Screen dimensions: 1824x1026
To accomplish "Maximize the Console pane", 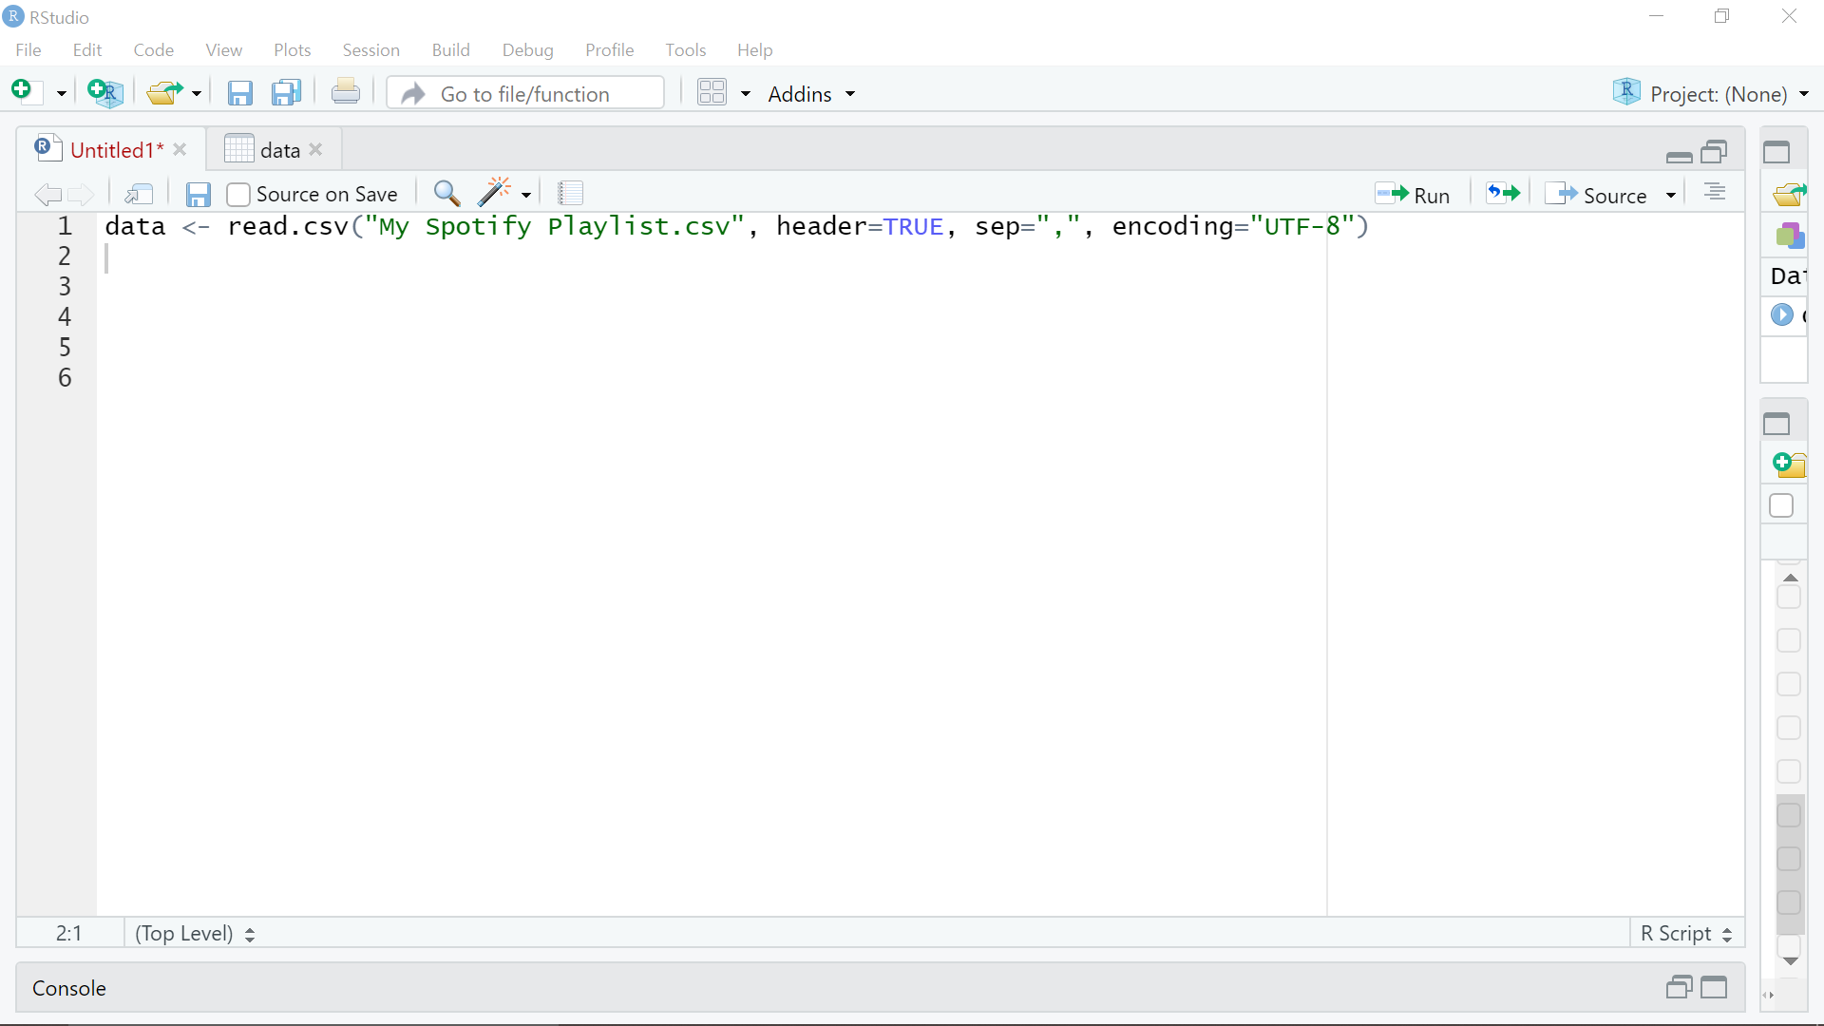I will click(1714, 988).
